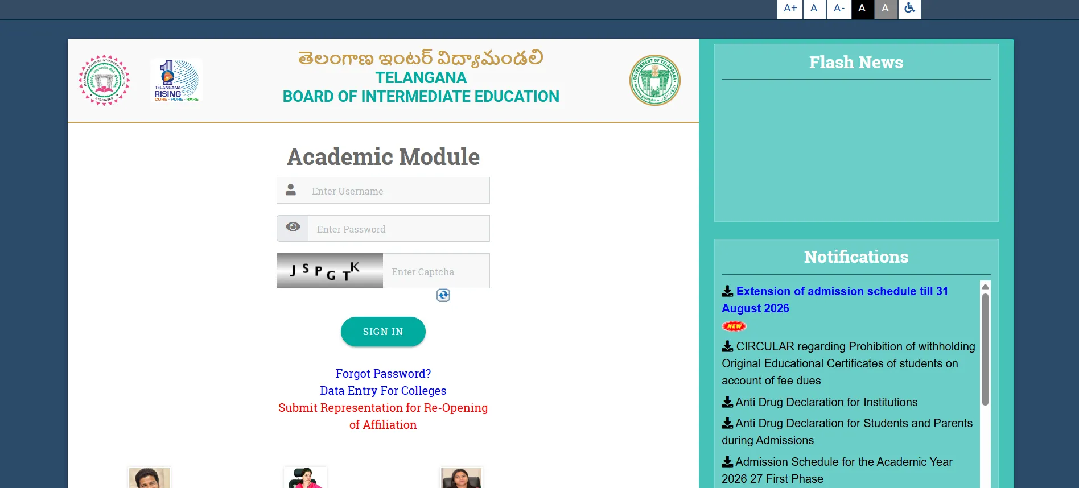This screenshot has width=1079, height=488.
Task: Toggle password visibility eye icon
Action: pyautogui.click(x=293, y=227)
